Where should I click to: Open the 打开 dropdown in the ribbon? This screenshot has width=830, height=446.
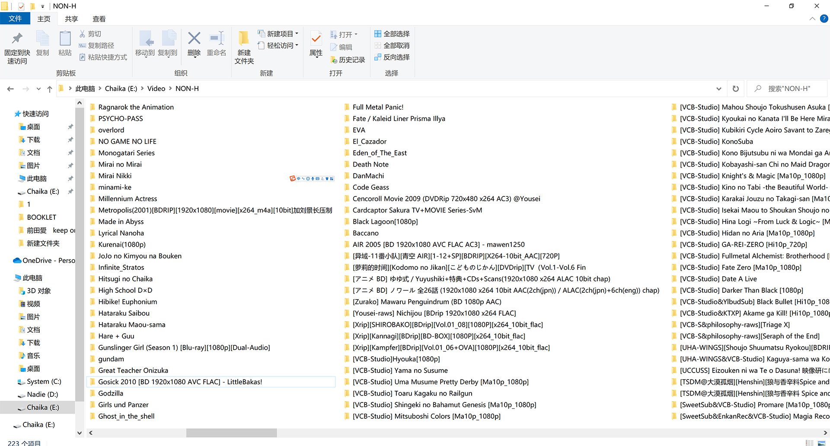click(x=344, y=35)
